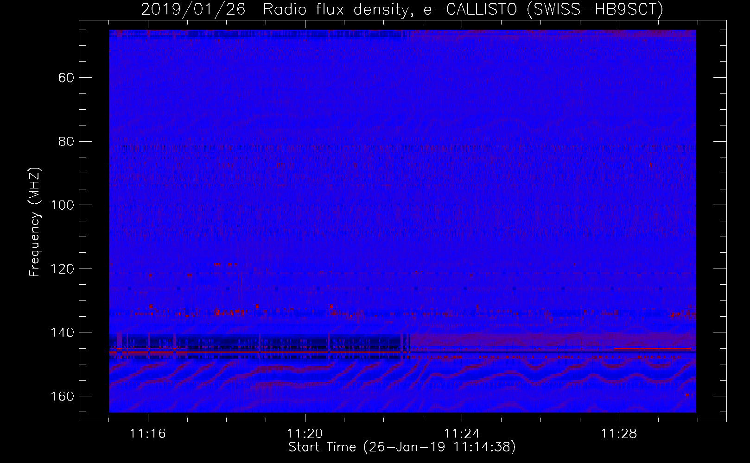Click the plot title '2019/01/26 Radio flux density'
Screen dimensions: 750x463
pyautogui.click(x=275, y=9)
